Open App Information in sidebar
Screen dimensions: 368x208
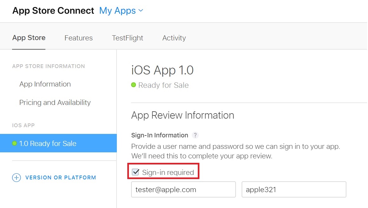(x=45, y=84)
